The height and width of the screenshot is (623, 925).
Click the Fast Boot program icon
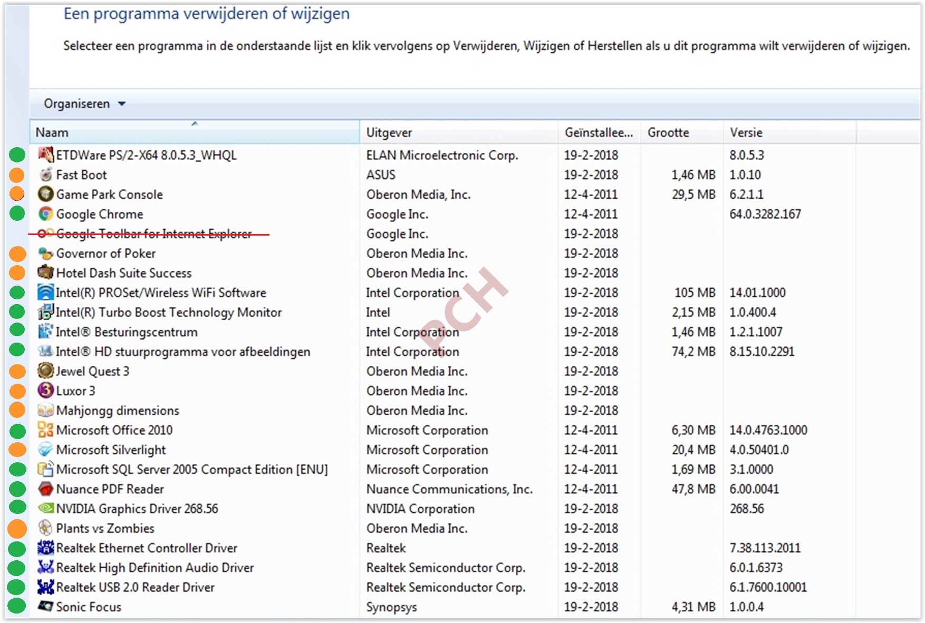click(x=46, y=174)
